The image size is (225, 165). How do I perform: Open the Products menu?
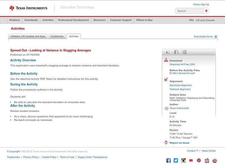point(15,20)
